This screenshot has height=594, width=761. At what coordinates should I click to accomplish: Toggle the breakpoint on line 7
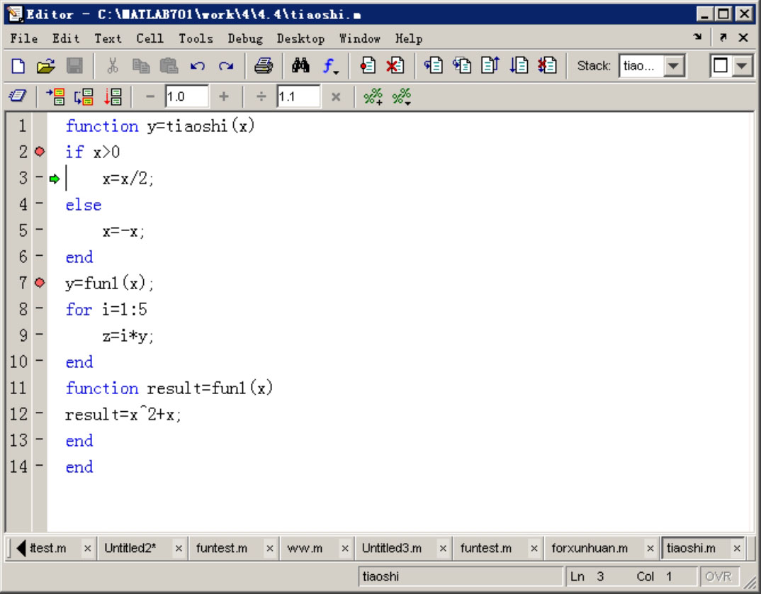(40, 283)
